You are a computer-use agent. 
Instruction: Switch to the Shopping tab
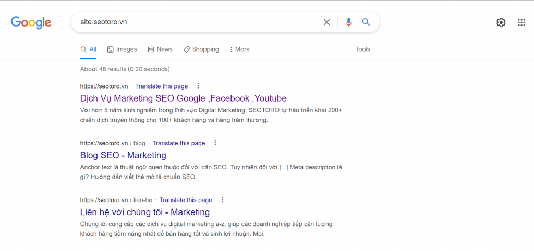(x=201, y=49)
